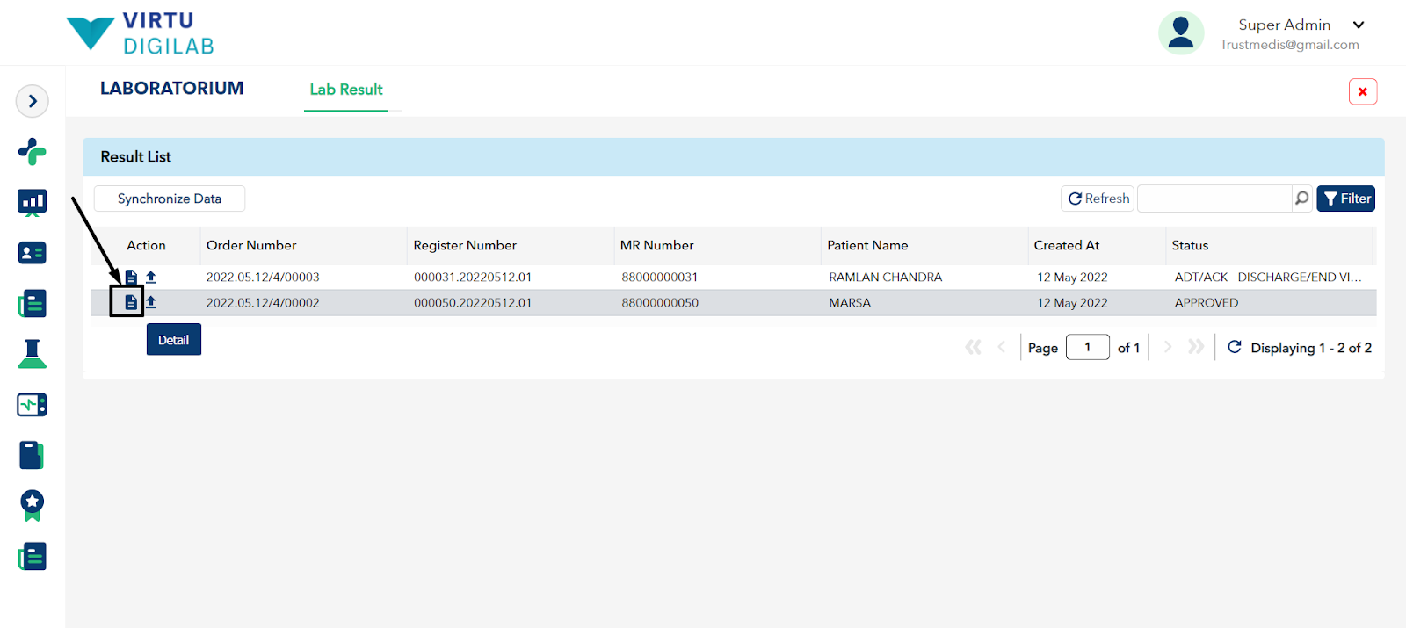This screenshot has height=628, width=1406.
Task: Click the LABORATORIUM heading link
Action: (x=171, y=89)
